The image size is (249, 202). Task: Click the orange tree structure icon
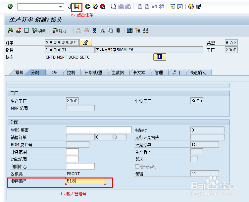(x=138, y=30)
